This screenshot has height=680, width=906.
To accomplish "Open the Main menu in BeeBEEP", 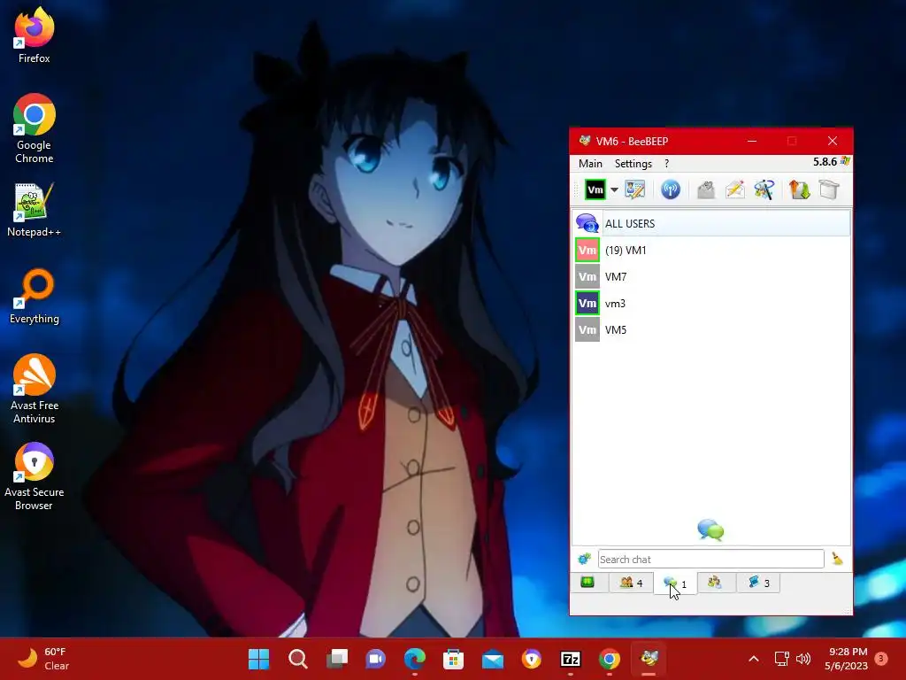I will click(x=590, y=164).
